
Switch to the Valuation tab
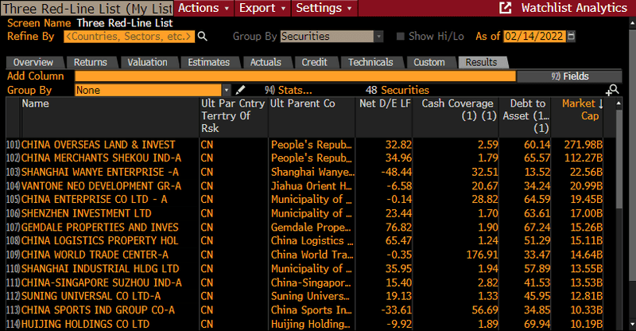pyautogui.click(x=147, y=62)
